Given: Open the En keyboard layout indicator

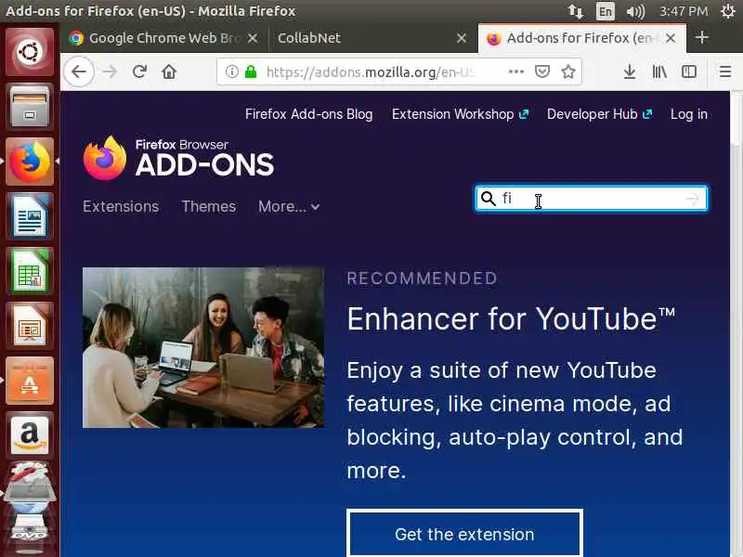Looking at the screenshot, I should pyautogui.click(x=606, y=11).
